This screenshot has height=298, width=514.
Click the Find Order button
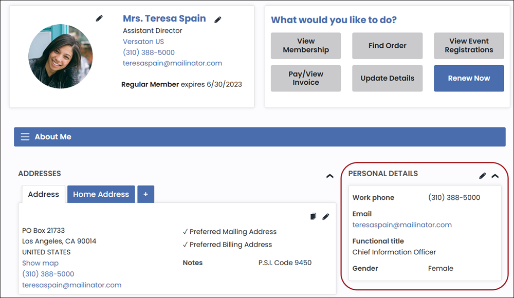tap(387, 46)
